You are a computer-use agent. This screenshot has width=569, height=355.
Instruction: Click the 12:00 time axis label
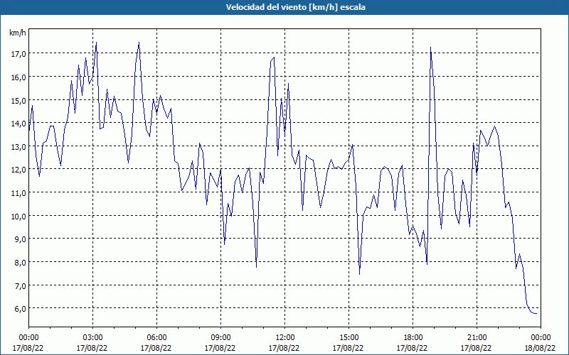[285, 338]
